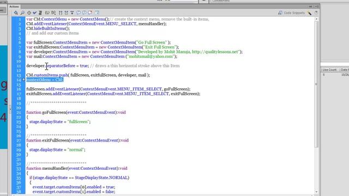The width and height of the screenshot is (349, 196).
Task: Select the Actions panel tab
Action: 14,7
